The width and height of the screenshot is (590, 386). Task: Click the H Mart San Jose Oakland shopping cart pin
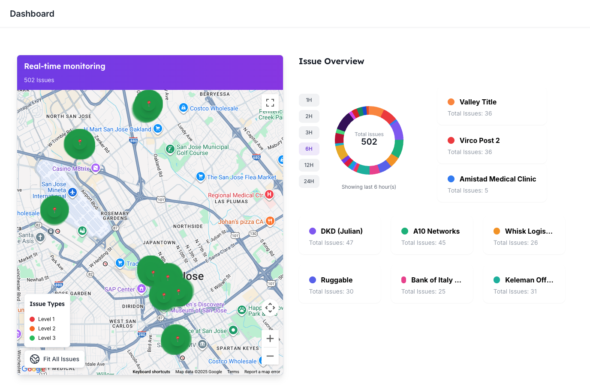(158, 128)
